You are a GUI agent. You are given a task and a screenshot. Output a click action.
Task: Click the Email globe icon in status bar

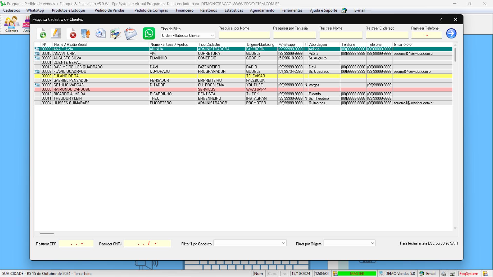click(x=421, y=274)
